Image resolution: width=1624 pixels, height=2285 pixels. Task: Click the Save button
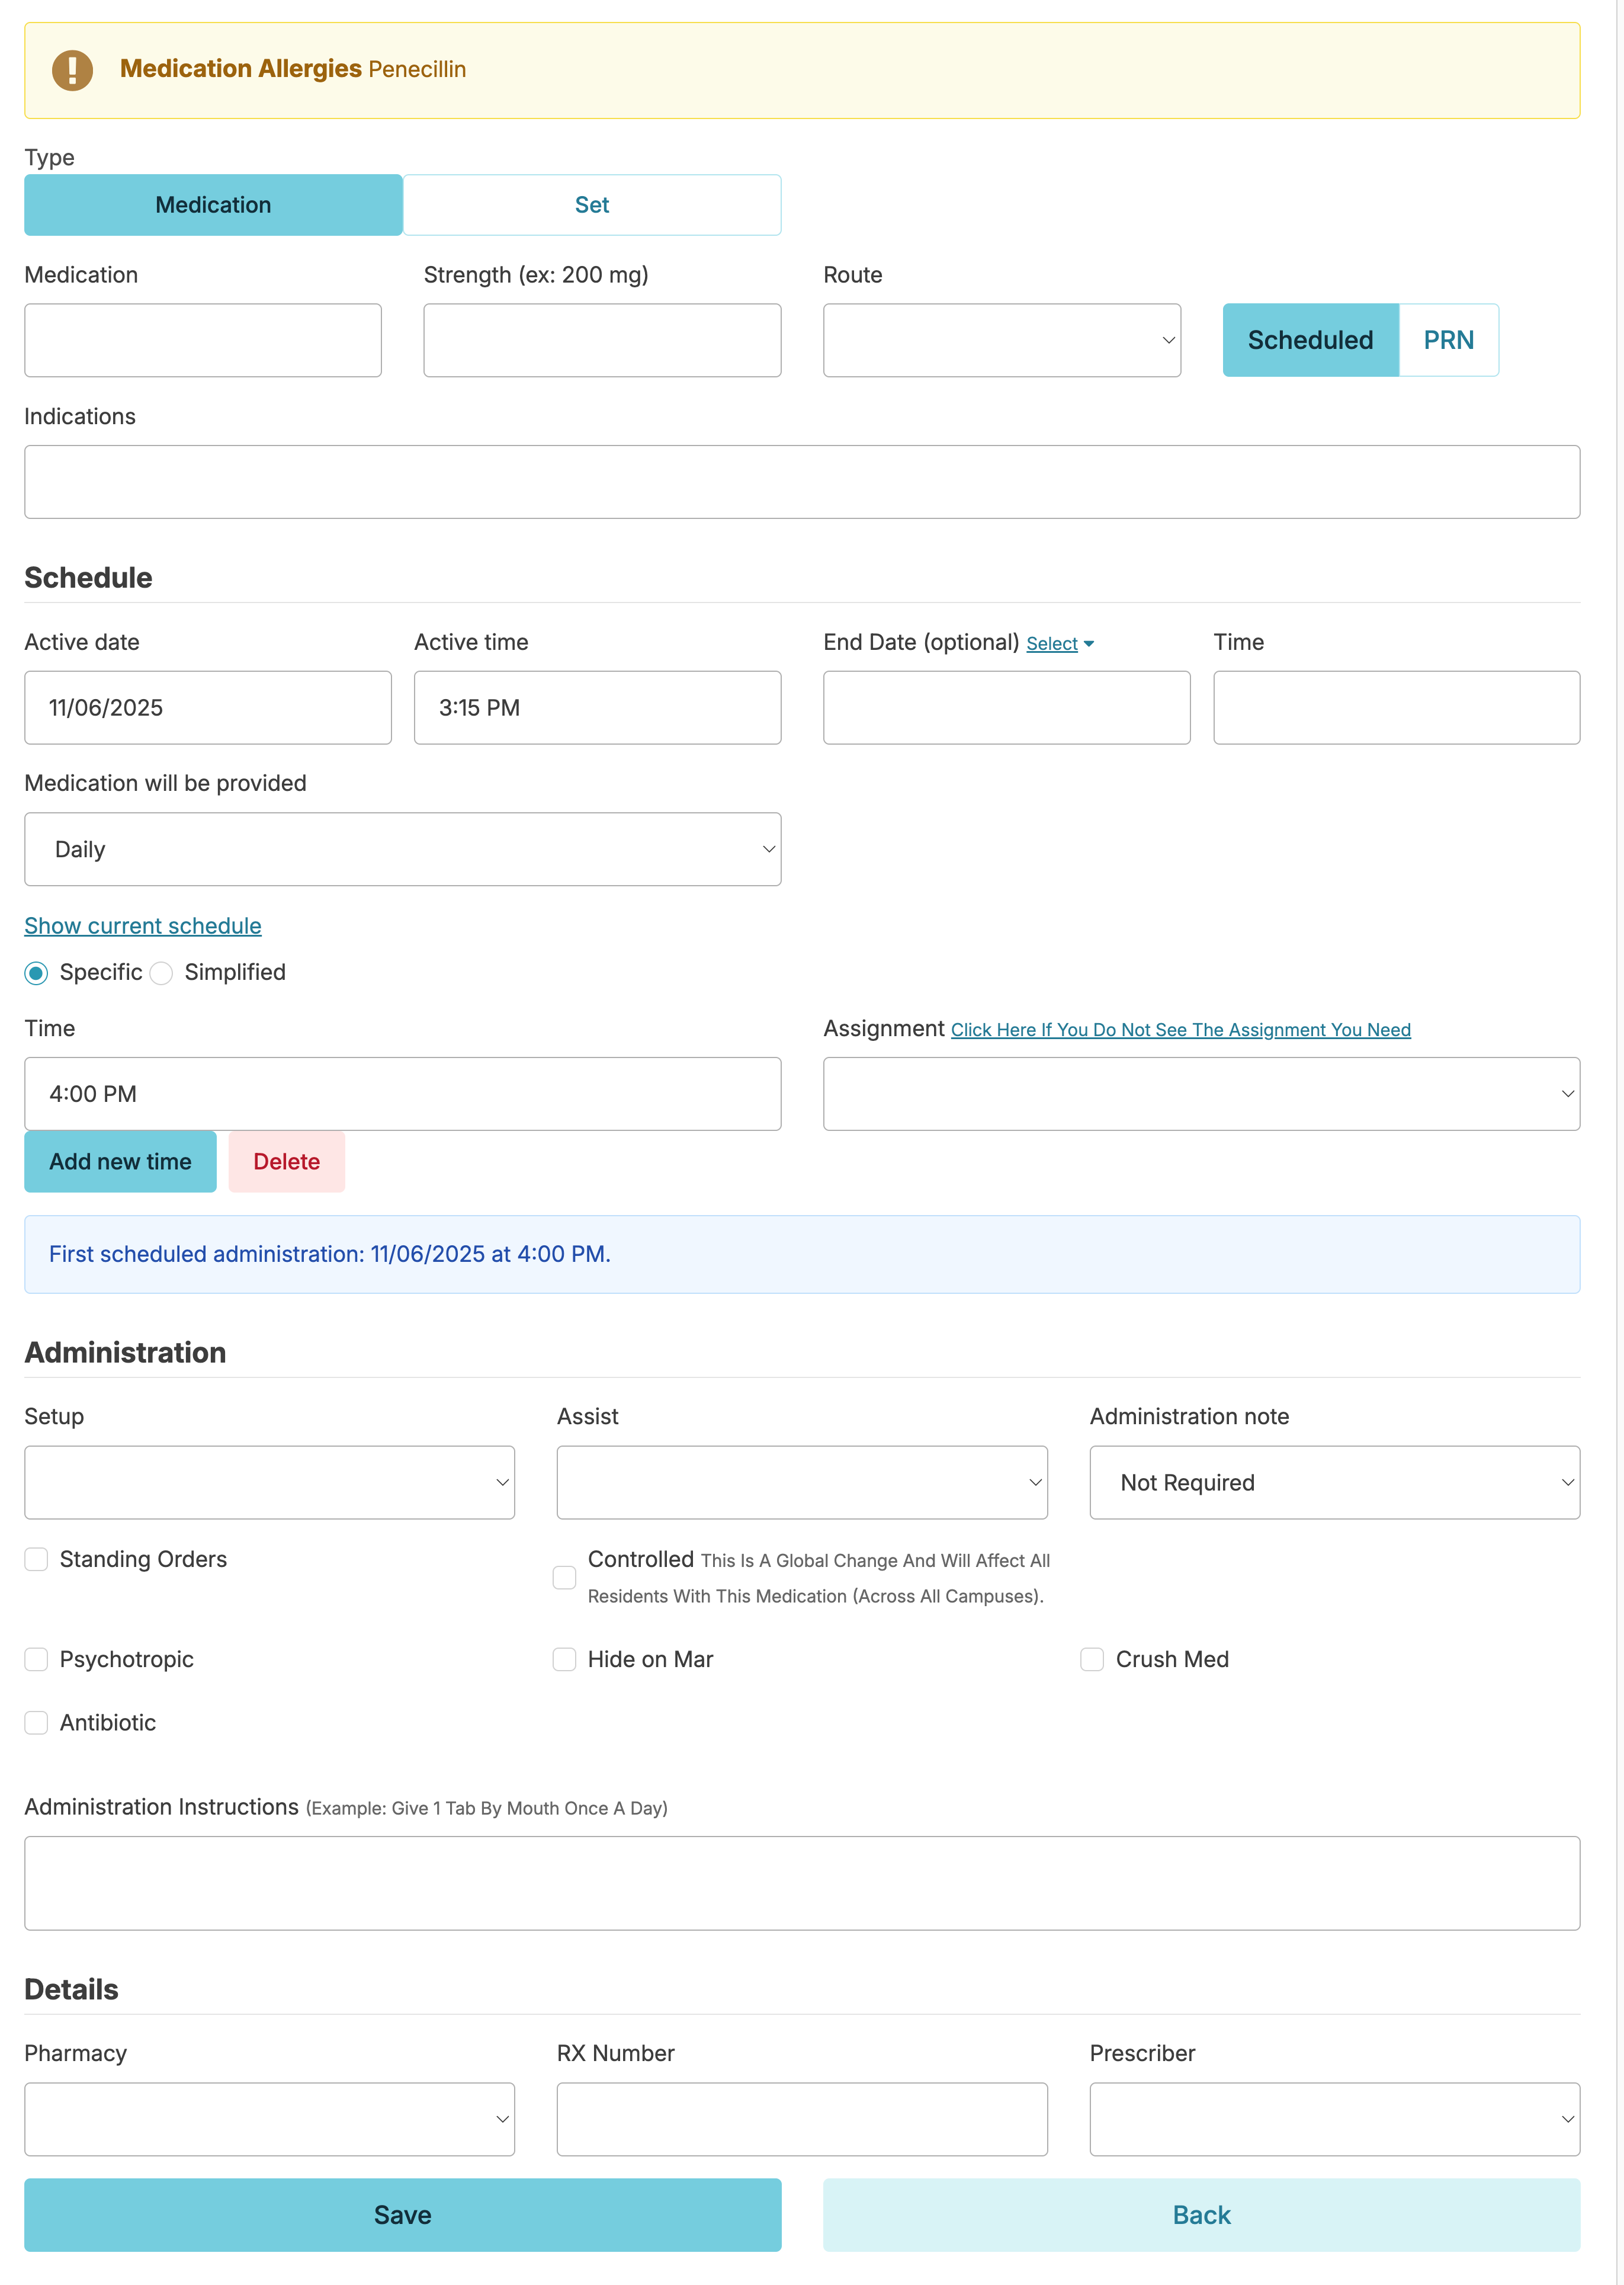tap(402, 2215)
